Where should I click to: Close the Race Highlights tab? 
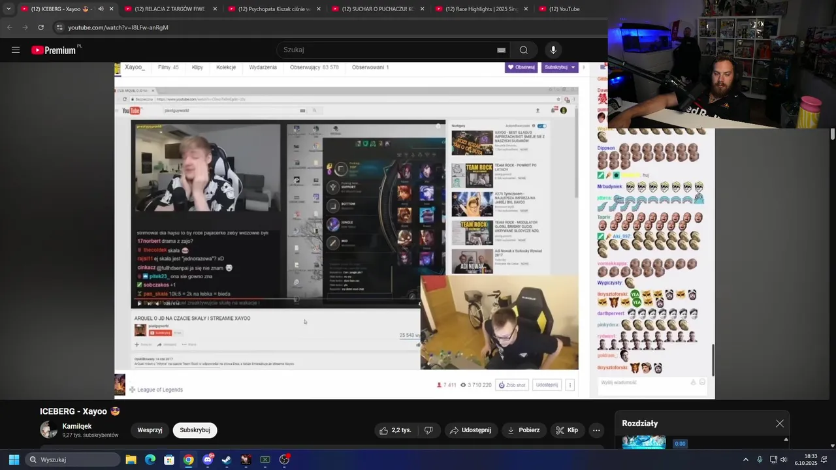click(x=526, y=9)
